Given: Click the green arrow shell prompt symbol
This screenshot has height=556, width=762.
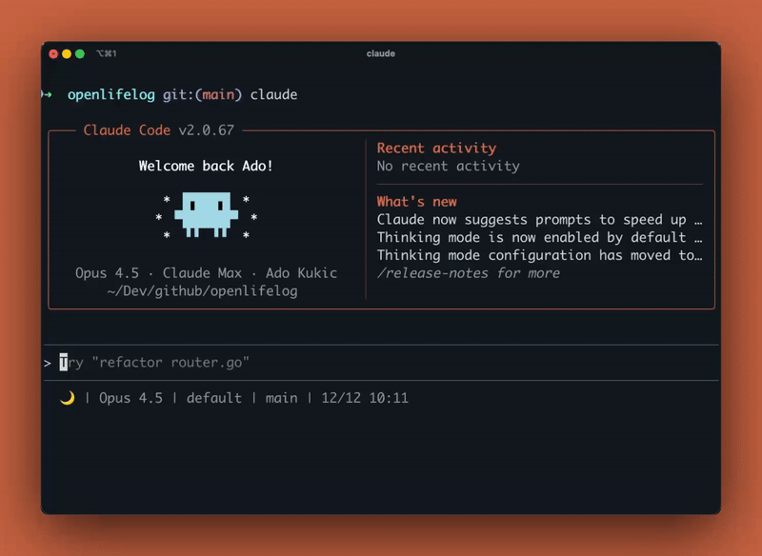Looking at the screenshot, I should (x=47, y=94).
